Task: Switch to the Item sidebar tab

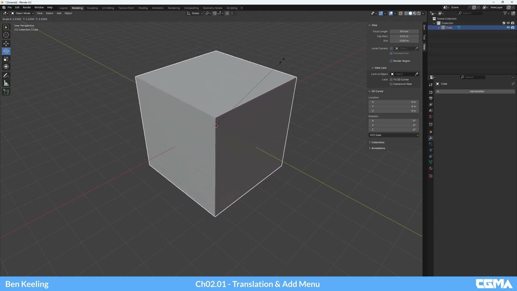Action: (x=424, y=27)
